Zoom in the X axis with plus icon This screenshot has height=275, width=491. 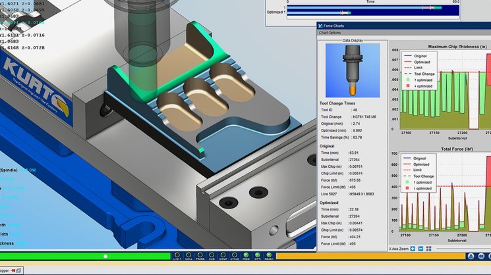[413, 249]
